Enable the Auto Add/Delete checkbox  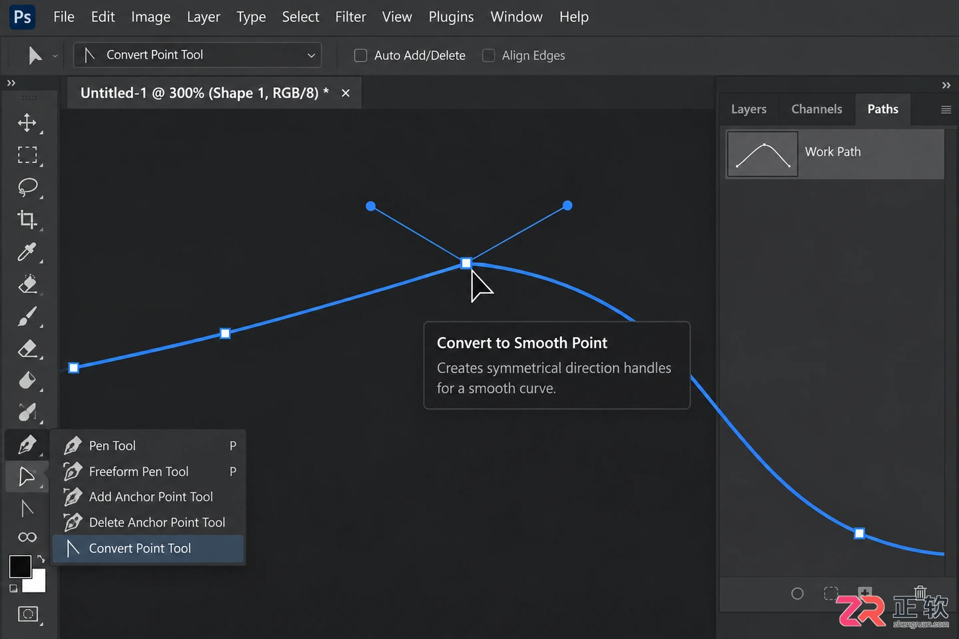click(360, 55)
